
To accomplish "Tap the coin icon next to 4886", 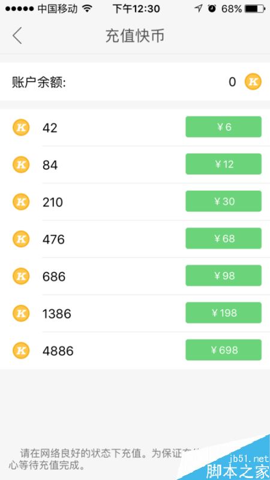I will coord(21,350).
